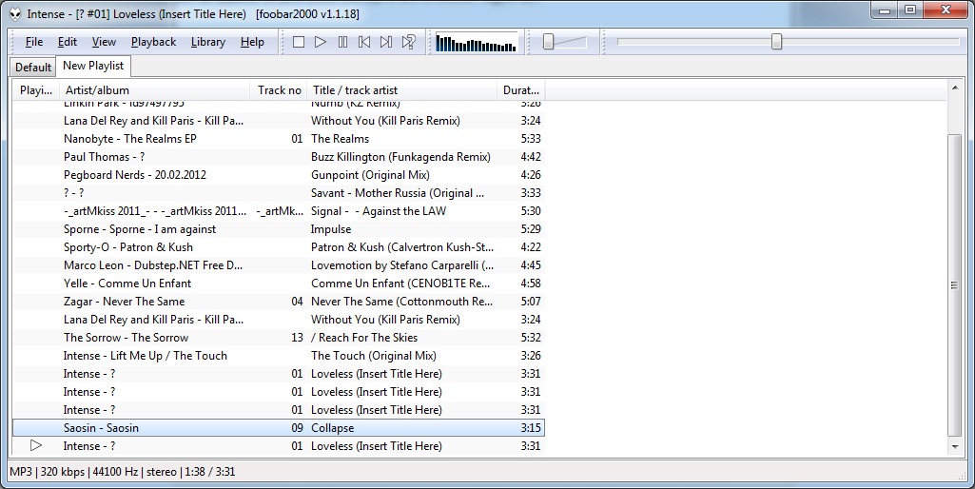Select Zagar - Never The Same row

point(279,302)
